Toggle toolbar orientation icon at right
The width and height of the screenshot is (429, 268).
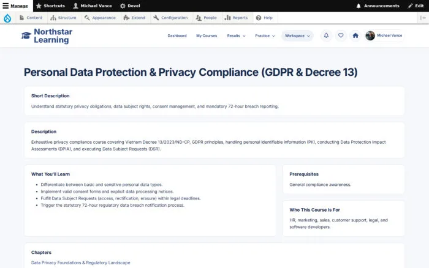point(423,18)
